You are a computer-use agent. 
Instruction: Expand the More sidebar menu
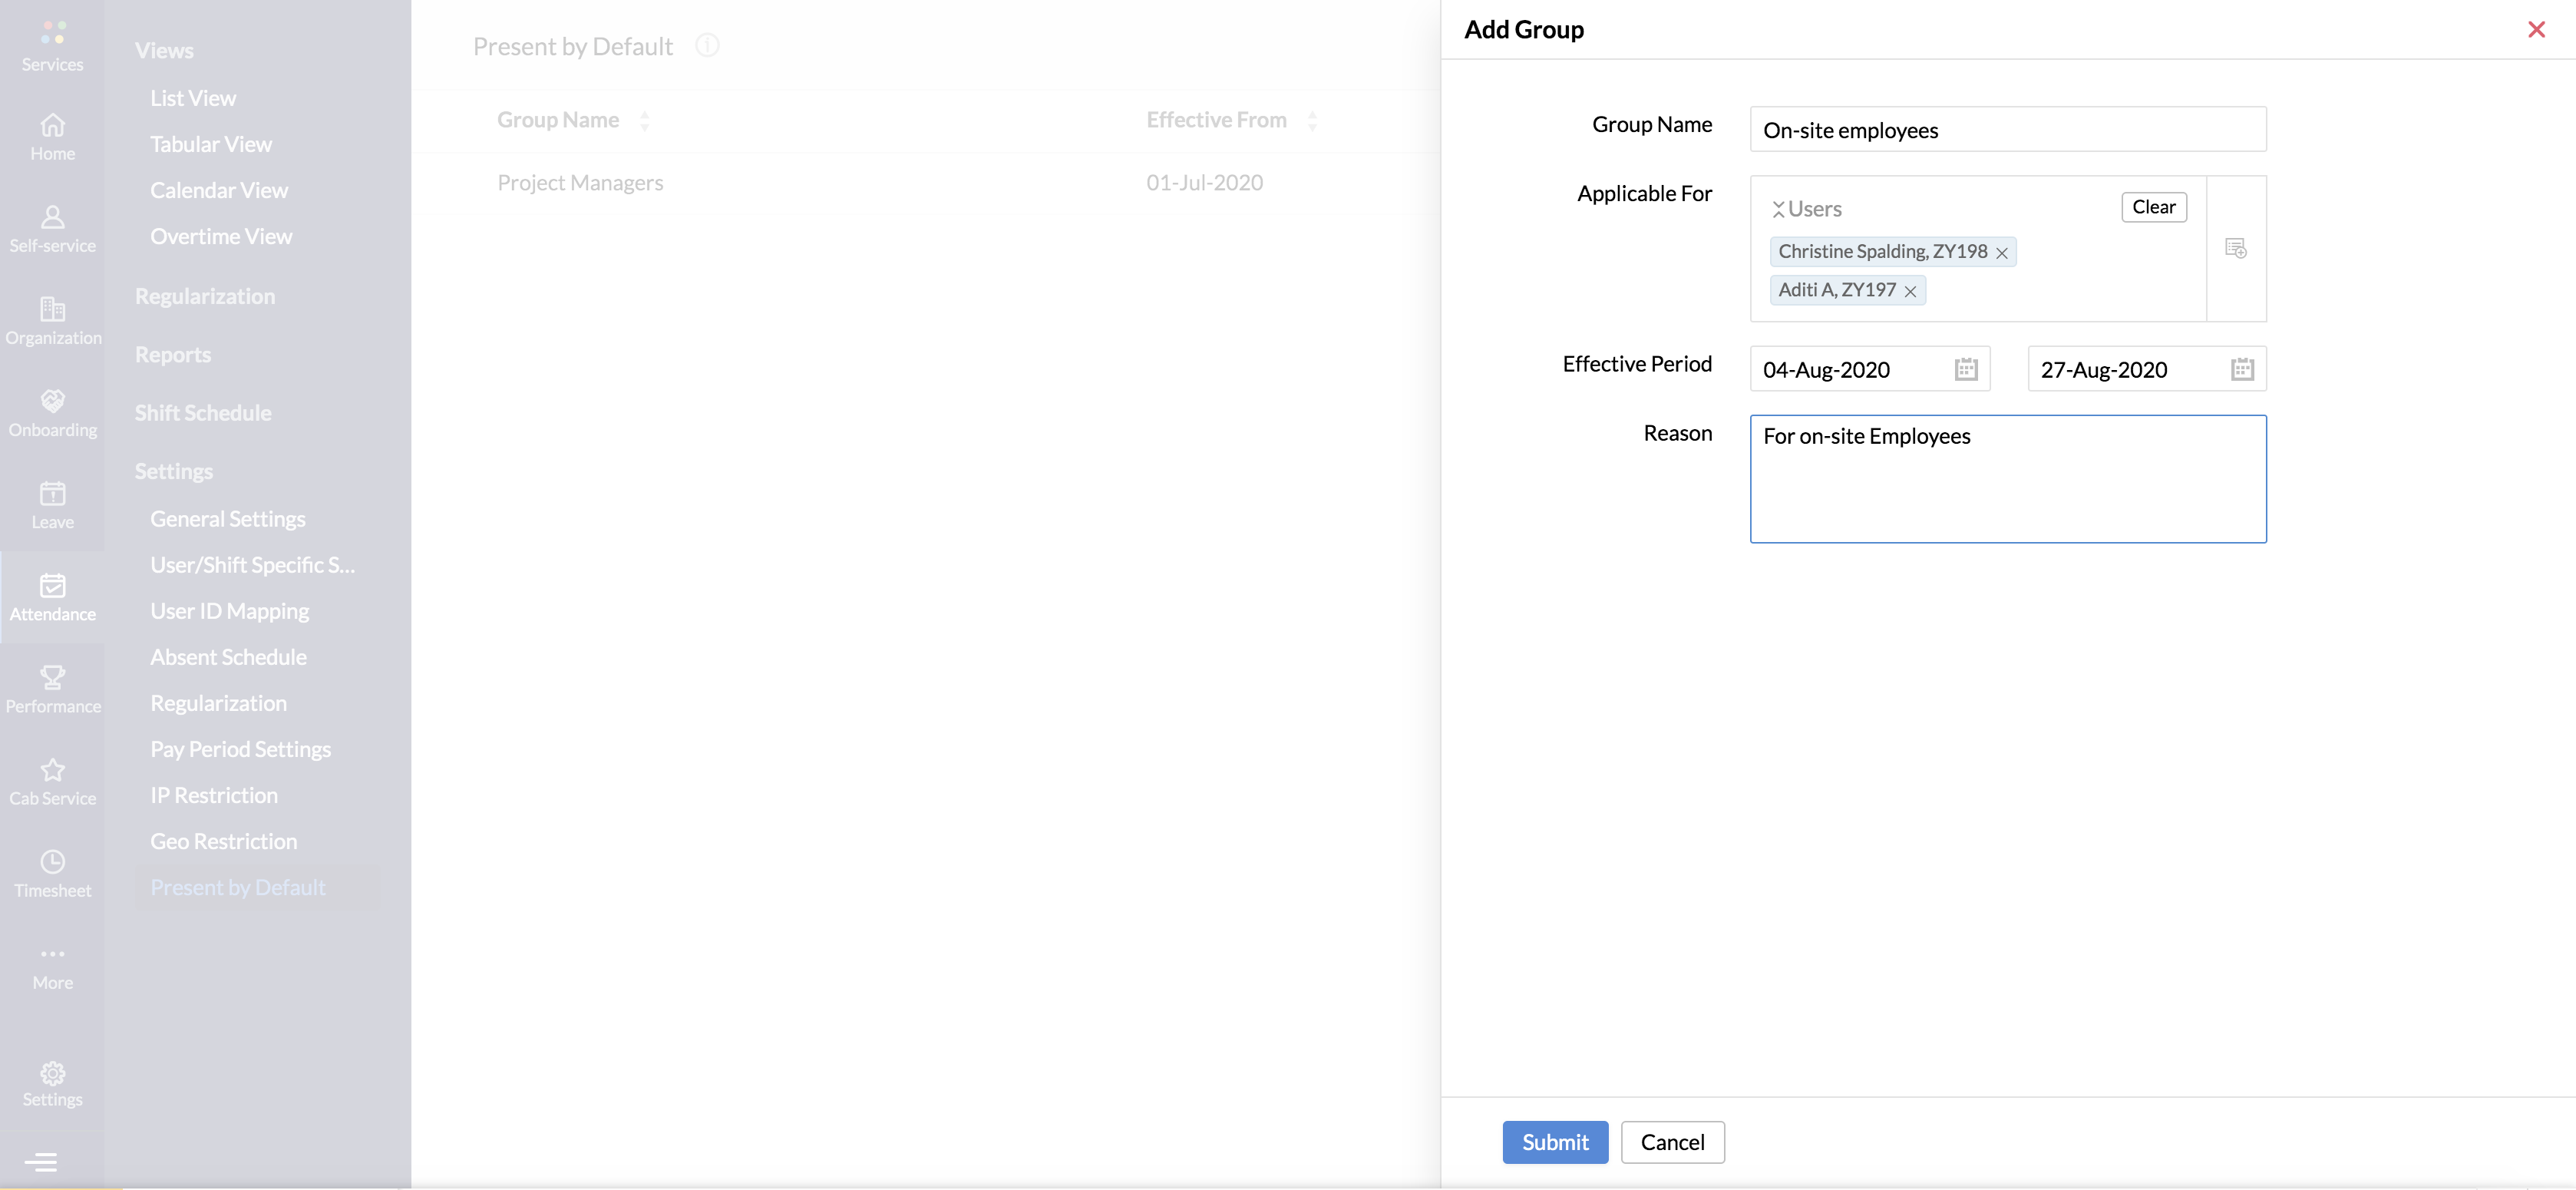tap(52, 966)
